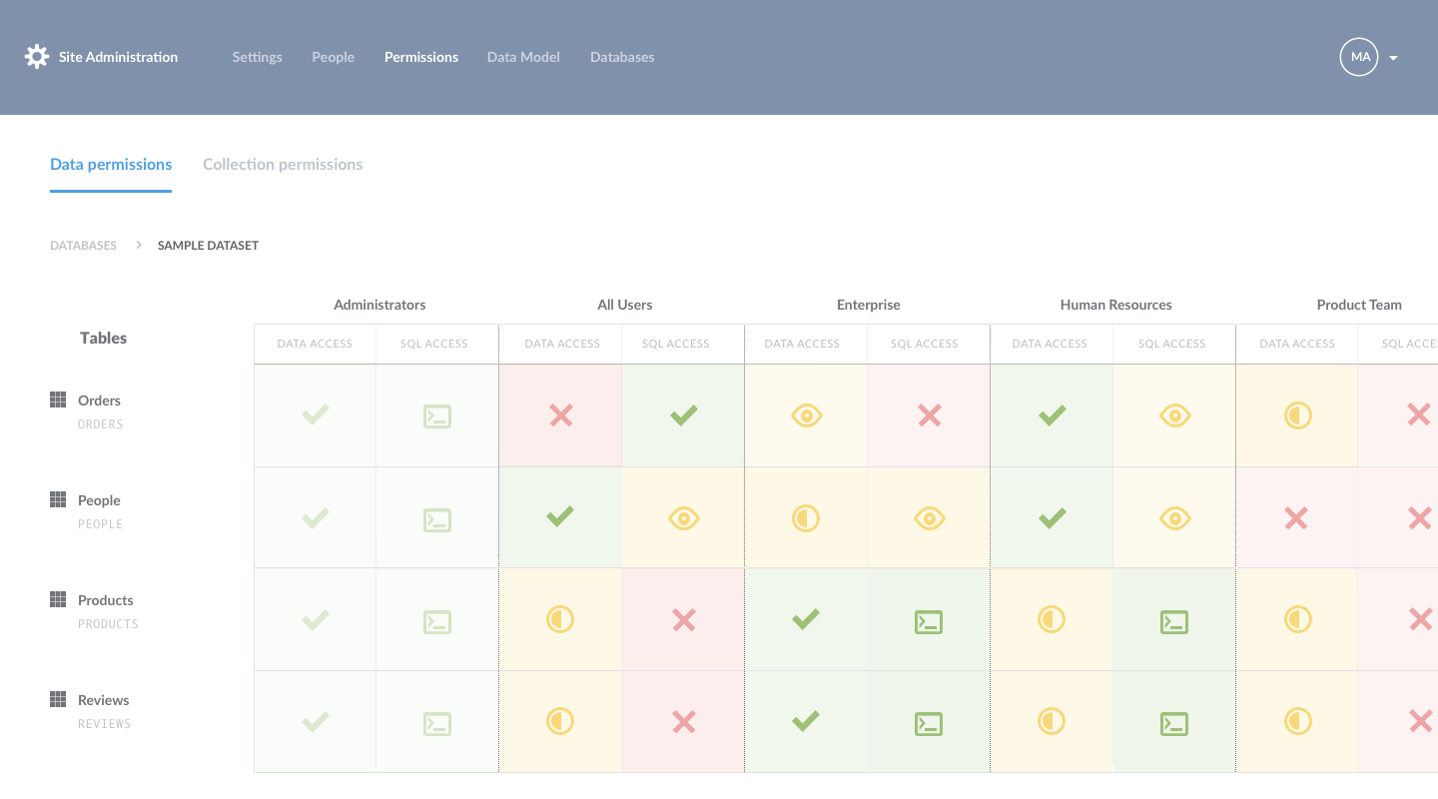The width and height of the screenshot is (1438, 799).
Task: Go to the People admin section
Action: (x=334, y=57)
